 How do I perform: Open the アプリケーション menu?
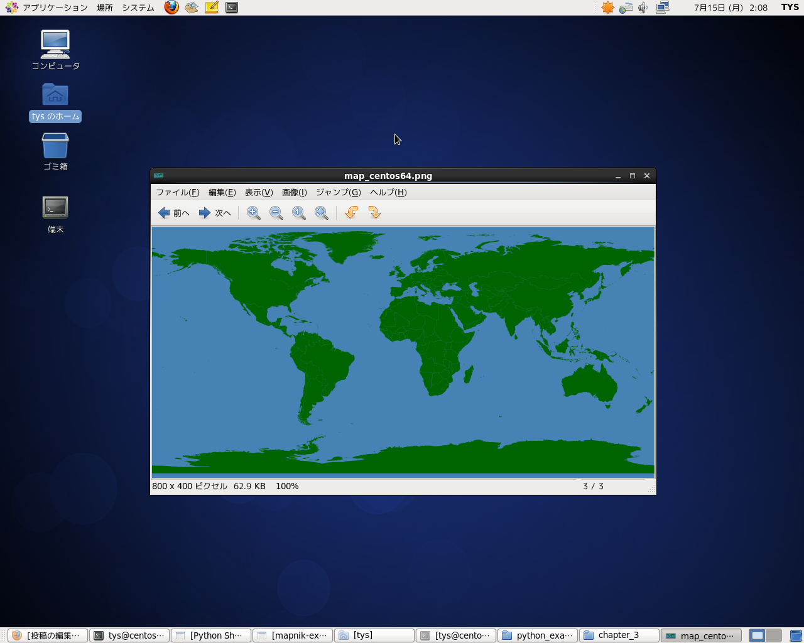(48, 8)
